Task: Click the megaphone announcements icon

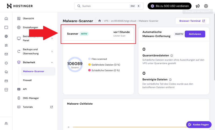Action: pos(198,6)
